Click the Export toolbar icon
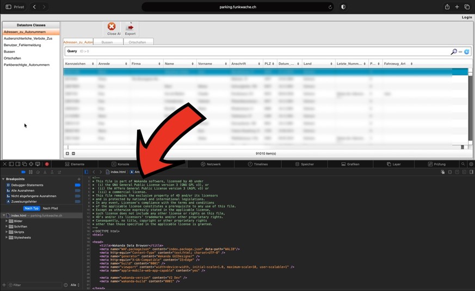This screenshot has width=475, height=291. click(x=130, y=27)
